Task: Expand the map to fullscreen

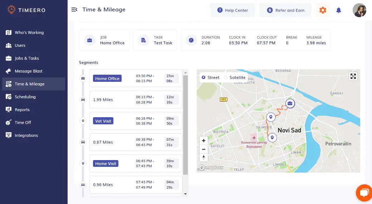Action: point(353,76)
